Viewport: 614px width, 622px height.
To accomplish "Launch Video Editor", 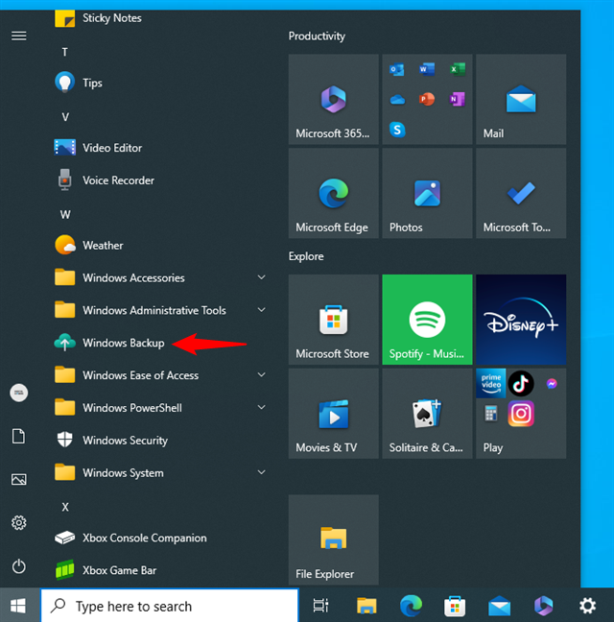I will (x=158, y=148).
